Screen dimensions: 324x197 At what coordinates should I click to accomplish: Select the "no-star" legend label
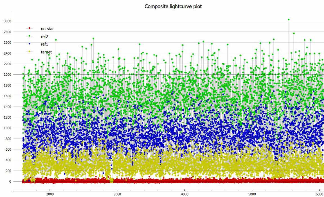tap(47, 28)
